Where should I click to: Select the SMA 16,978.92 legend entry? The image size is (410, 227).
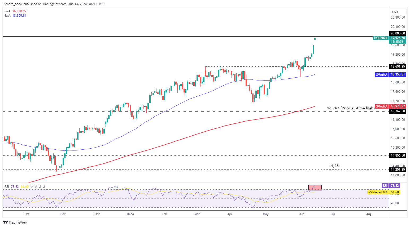[15, 11]
